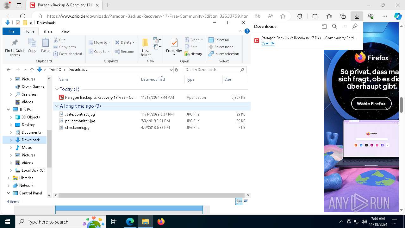The height and width of the screenshot is (228, 405).
Task: Switch to the Share tab
Action: [48, 31]
